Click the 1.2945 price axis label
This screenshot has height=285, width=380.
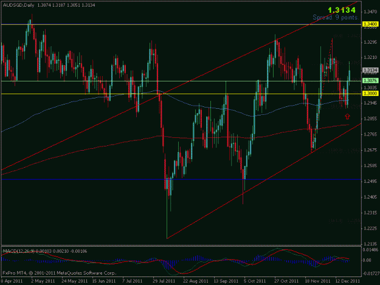[x=370, y=103]
